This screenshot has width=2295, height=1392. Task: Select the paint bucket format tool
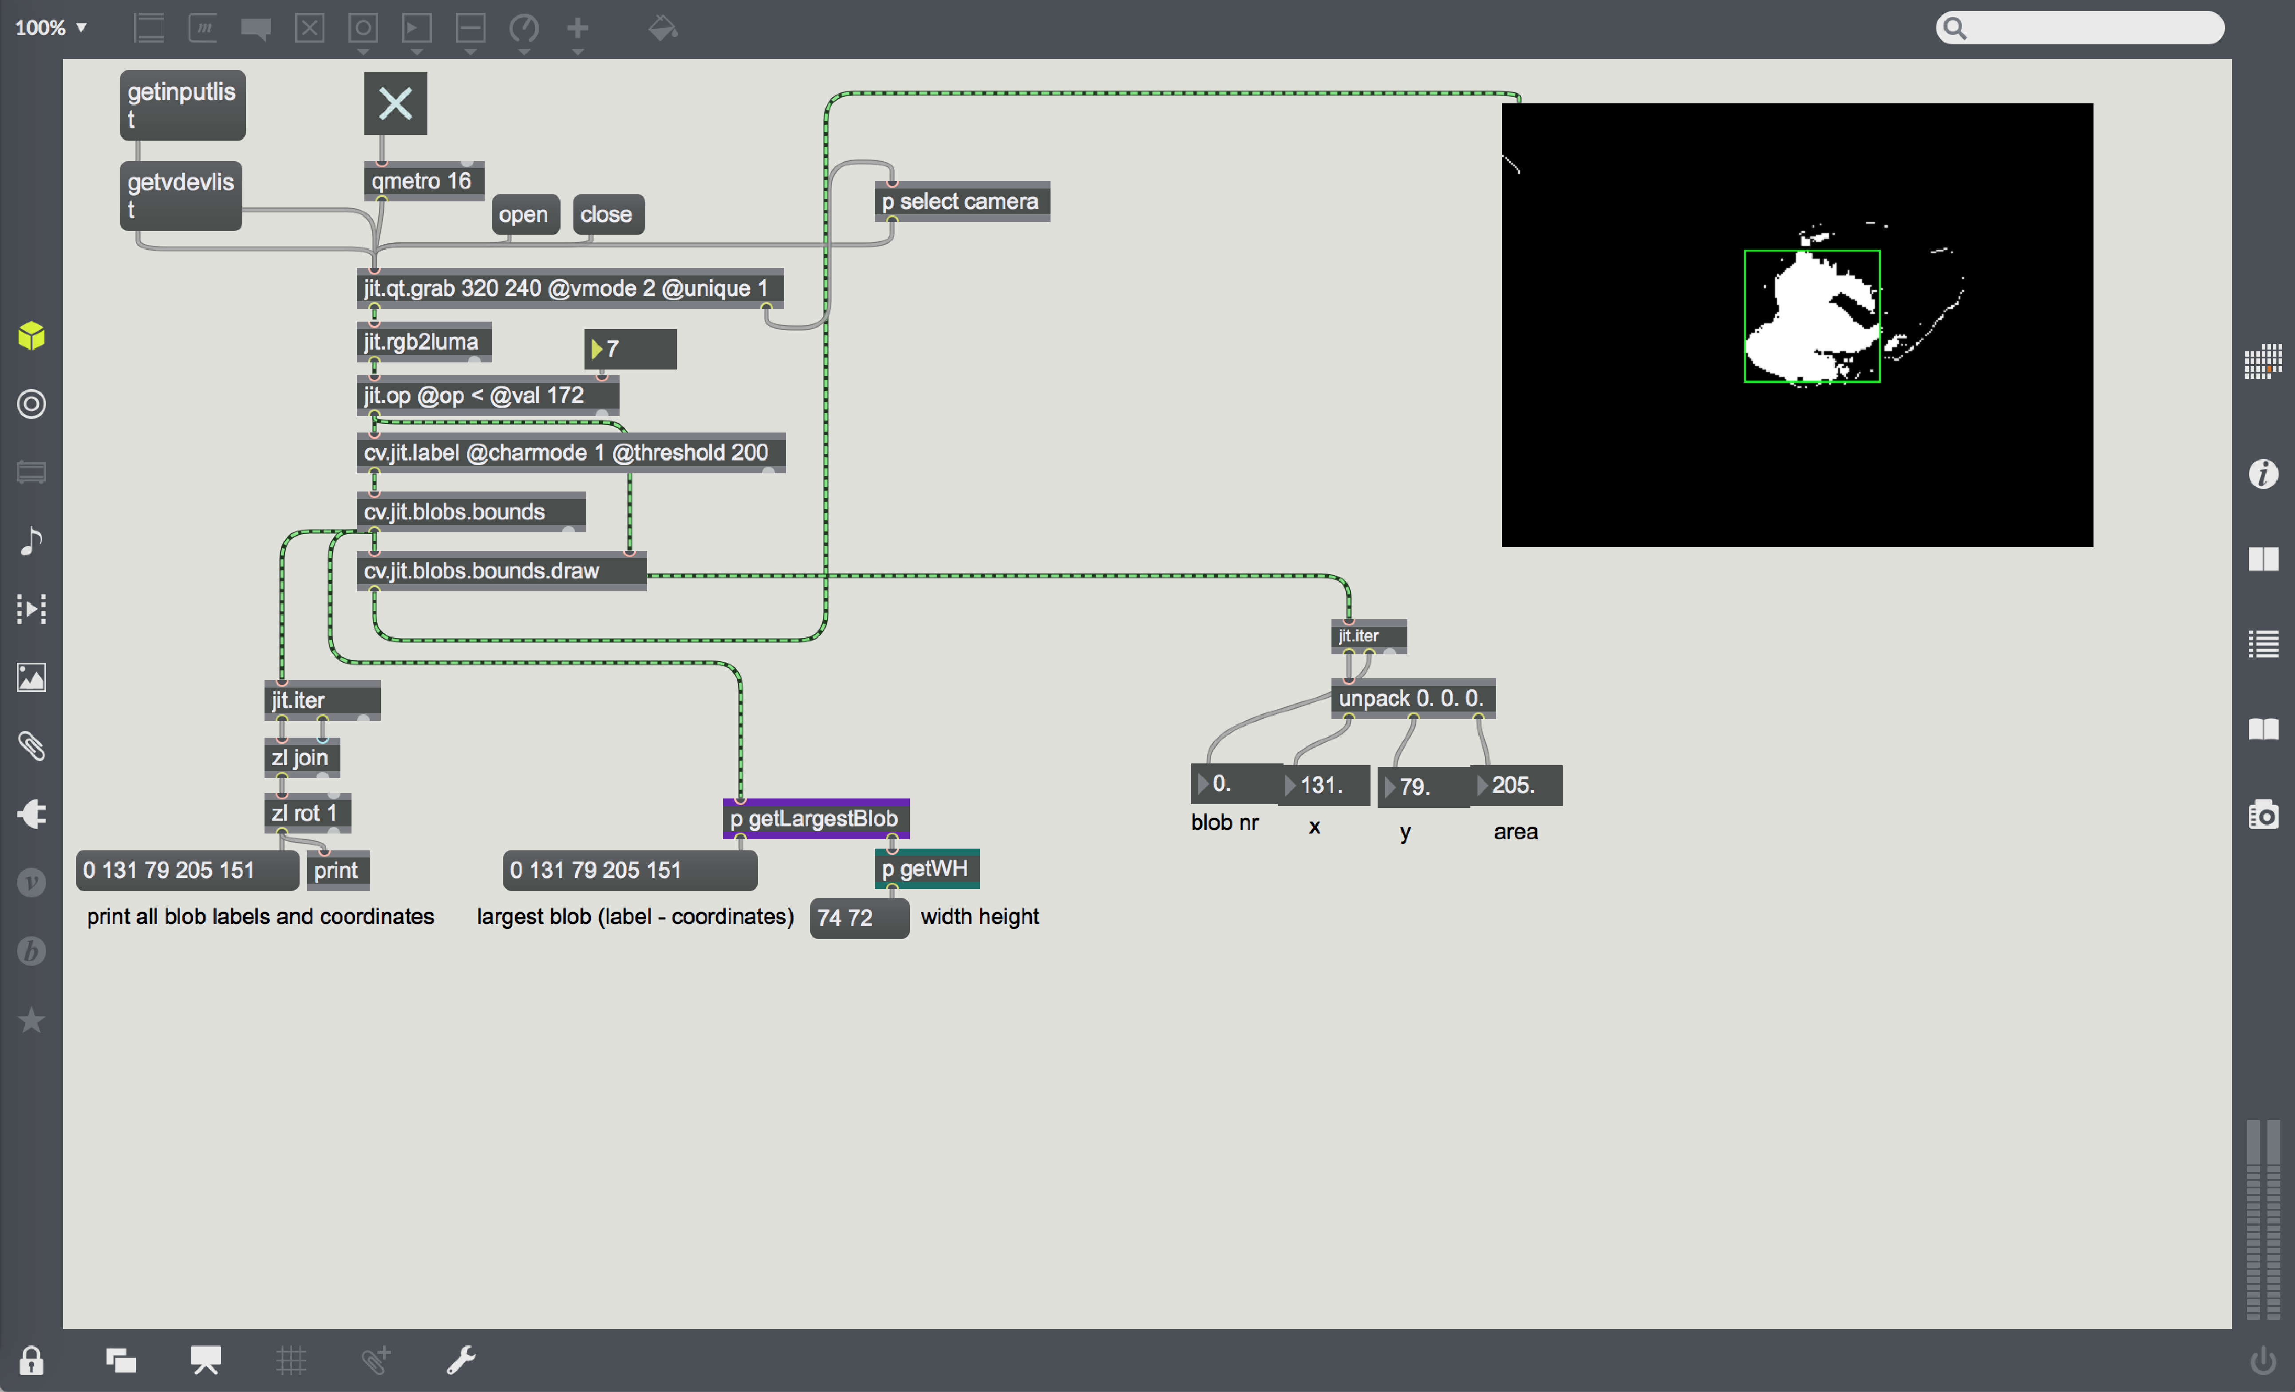(x=663, y=28)
